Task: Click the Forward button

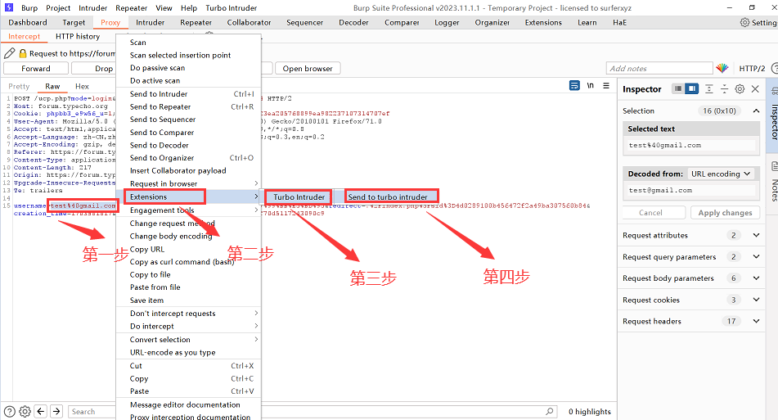Action: pyautogui.click(x=36, y=69)
